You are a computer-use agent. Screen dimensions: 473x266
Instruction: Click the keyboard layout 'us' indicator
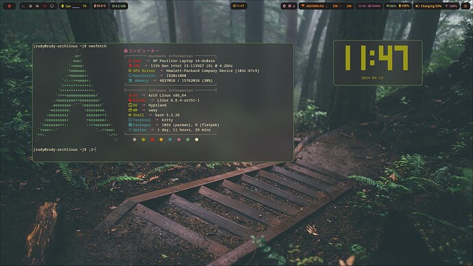click(362, 6)
